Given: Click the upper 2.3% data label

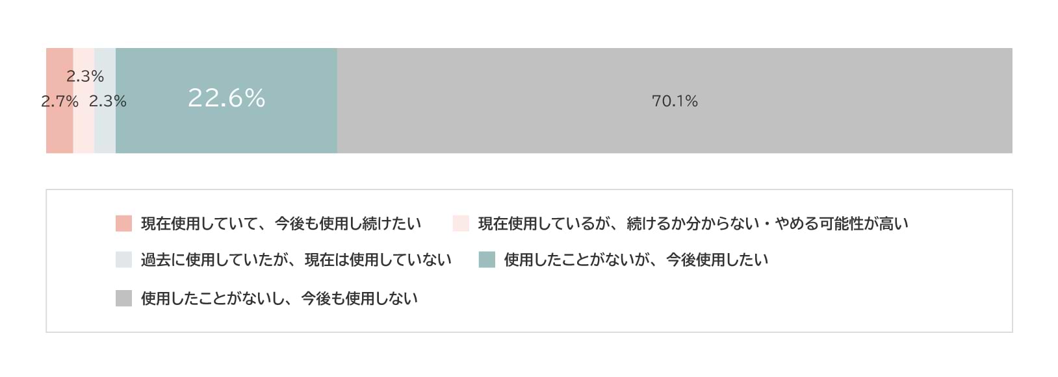Looking at the screenshot, I should 85,76.
